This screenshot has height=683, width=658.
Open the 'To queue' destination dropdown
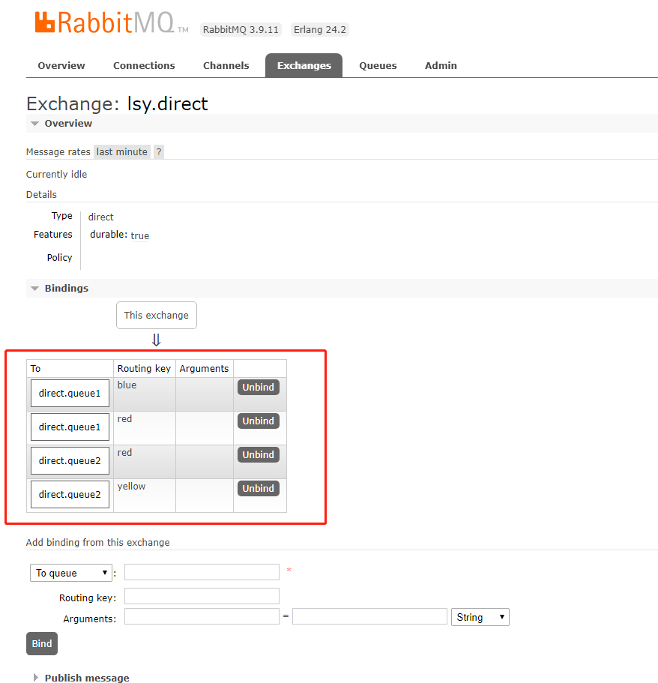pos(71,573)
